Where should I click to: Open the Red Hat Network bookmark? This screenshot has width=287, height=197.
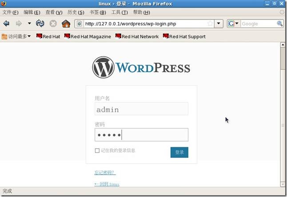pyautogui.click(x=137, y=36)
